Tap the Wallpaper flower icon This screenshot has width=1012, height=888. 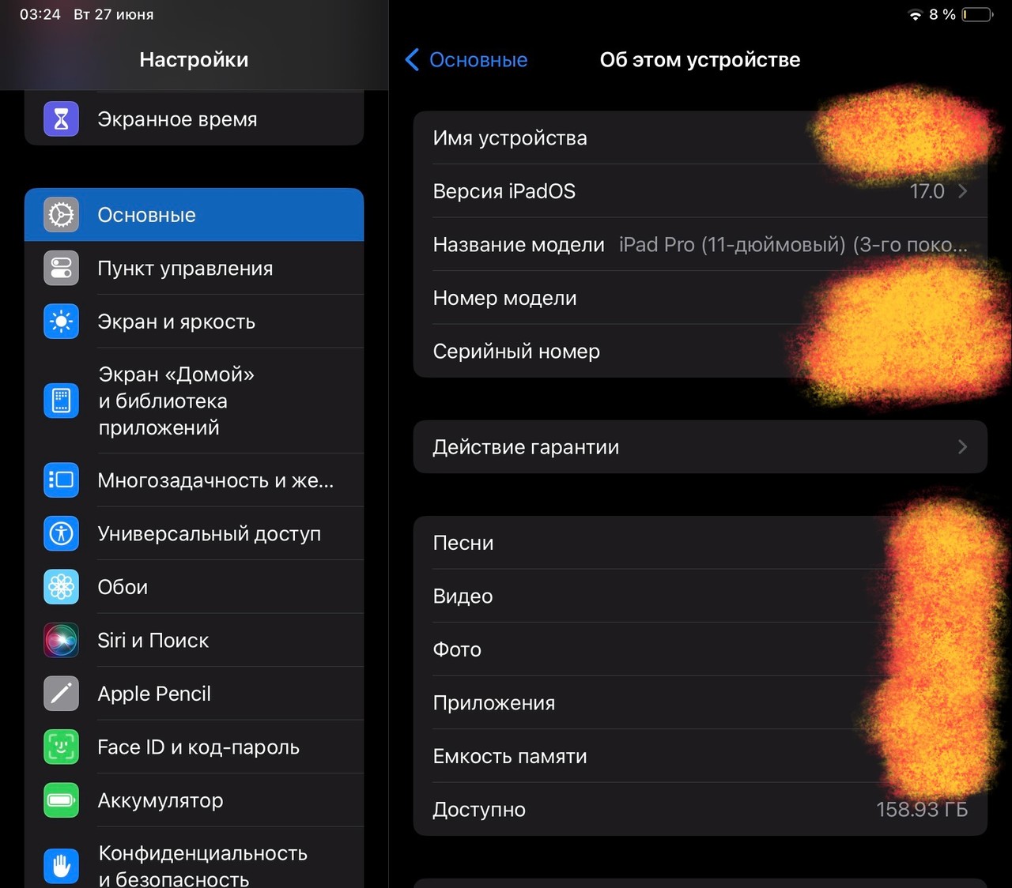point(61,587)
